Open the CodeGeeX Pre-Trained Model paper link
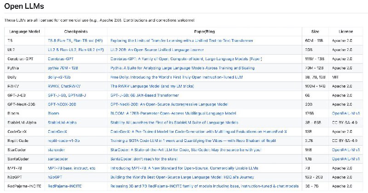Image resolution: width=368 pixels, height=193 pixels. [x=199, y=131]
